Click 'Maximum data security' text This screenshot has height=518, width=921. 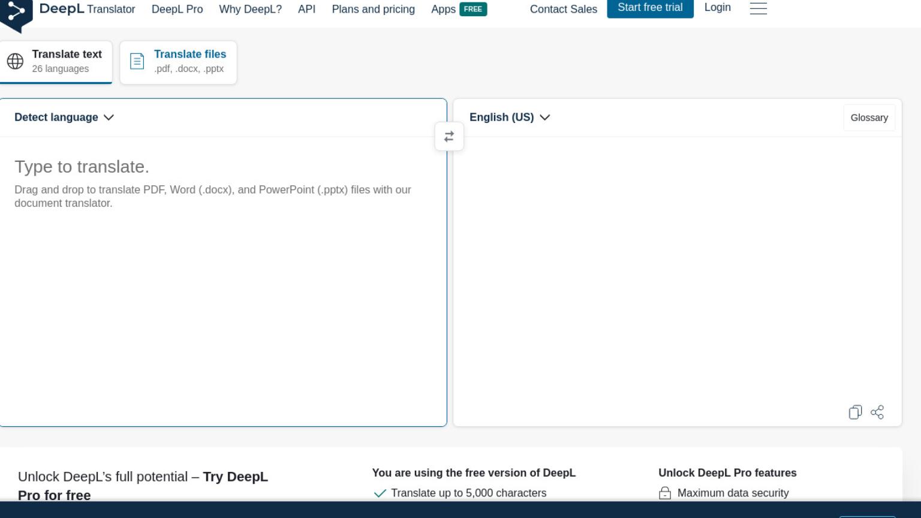[733, 493]
